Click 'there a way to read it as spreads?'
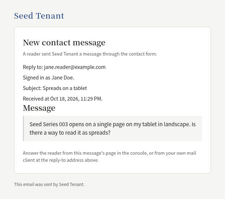This screenshot has width=225, height=199. 70,133
